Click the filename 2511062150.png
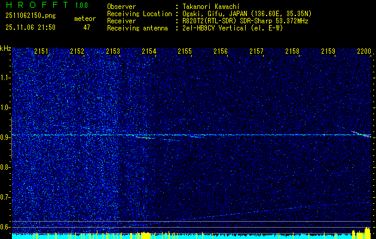Screen dimensions: 376x239 point(30,16)
